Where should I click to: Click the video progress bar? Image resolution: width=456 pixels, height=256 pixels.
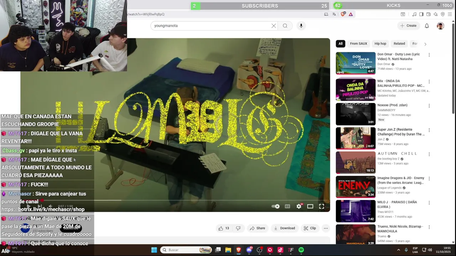click(x=175, y=200)
